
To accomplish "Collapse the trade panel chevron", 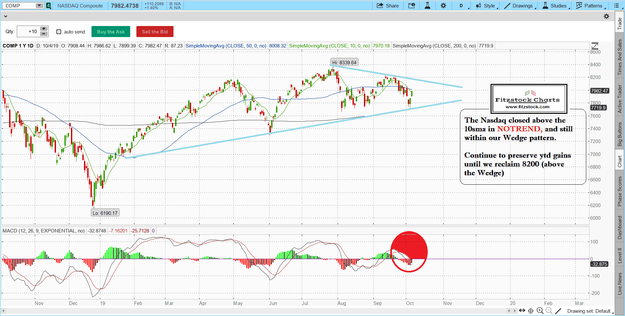I will point(6,16).
